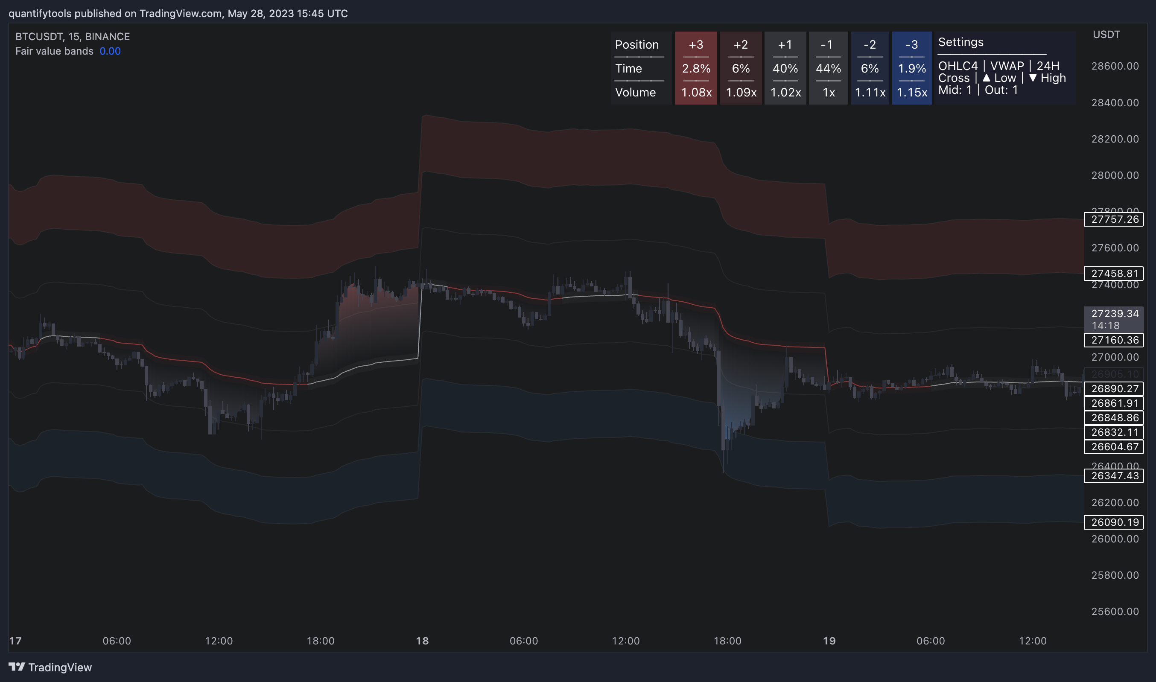Click the 1.08x volume value
This screenshot has height=682, width=1156.
pos(696,92)
